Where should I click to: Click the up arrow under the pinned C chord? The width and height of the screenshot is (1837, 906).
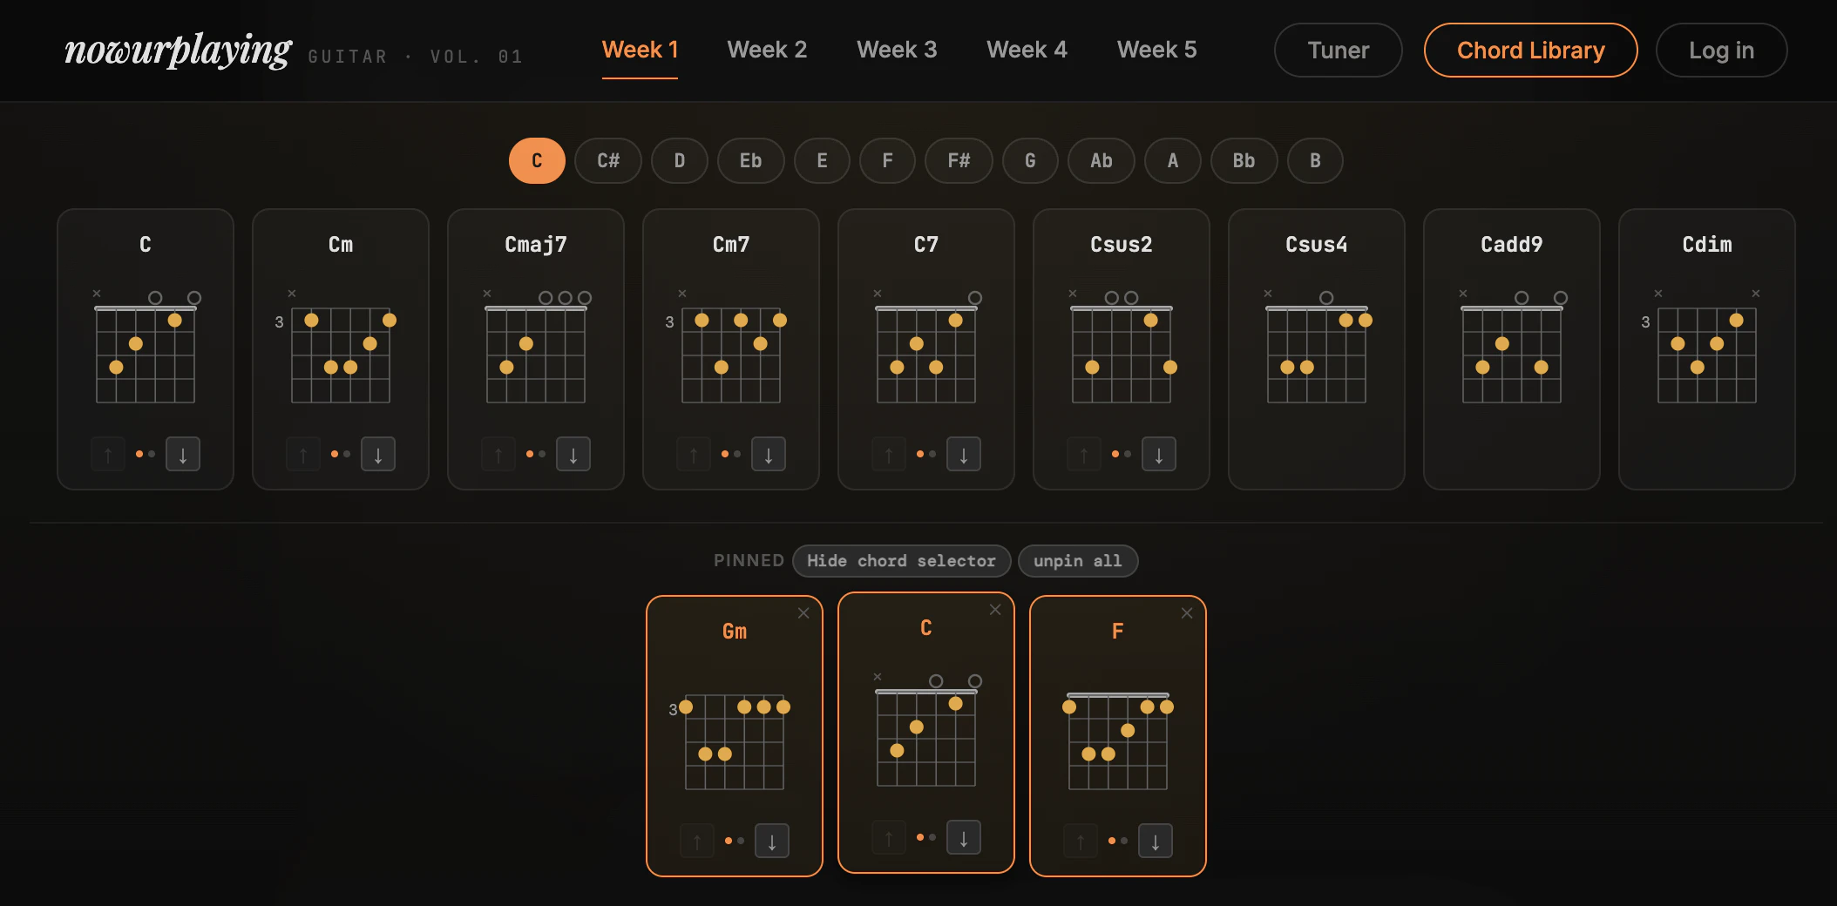point(888,837)
